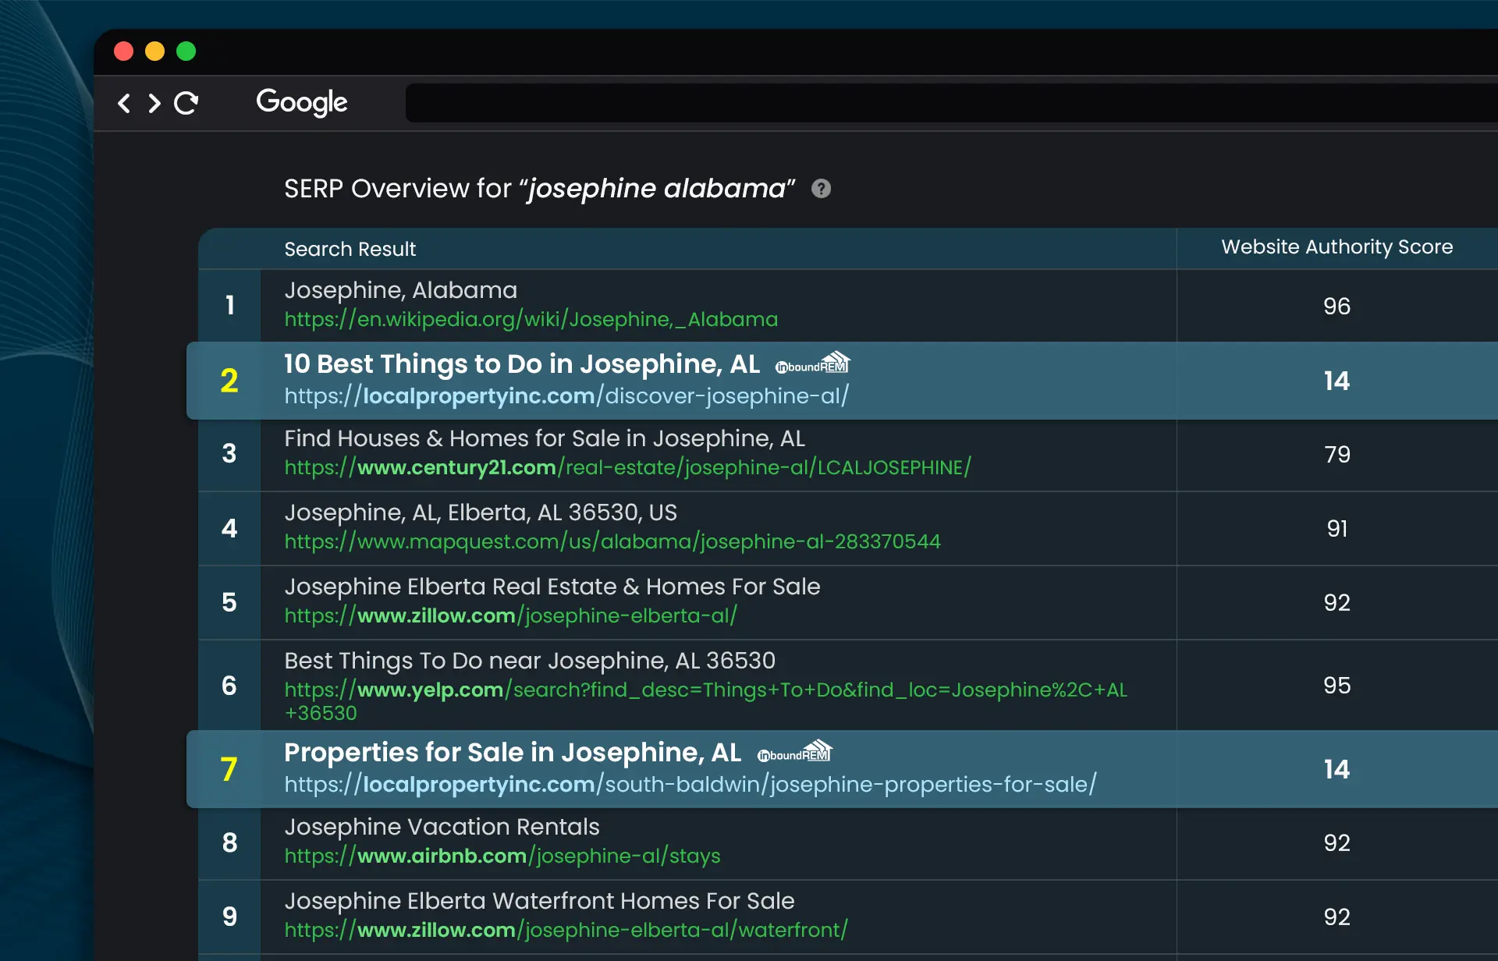This screenshot has height=961, width=1498.
Task: Open the century21.com real-estate link
Action: click(627, 468)
